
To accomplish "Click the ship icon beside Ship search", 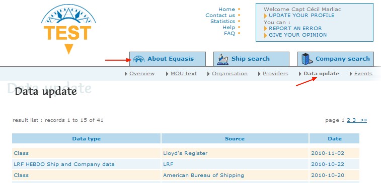I will tap(222, 60).
